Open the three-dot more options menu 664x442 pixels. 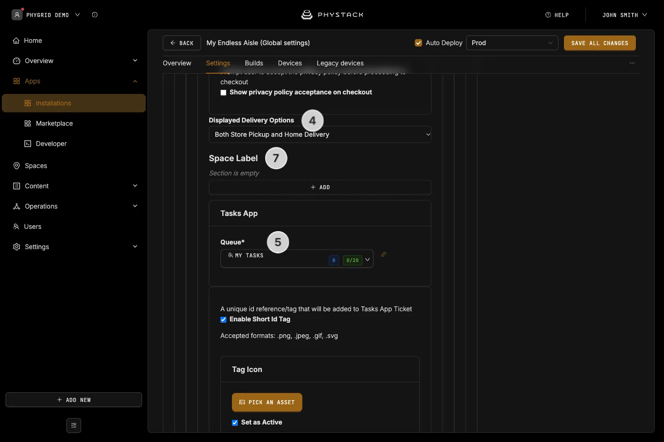(632, 63)
